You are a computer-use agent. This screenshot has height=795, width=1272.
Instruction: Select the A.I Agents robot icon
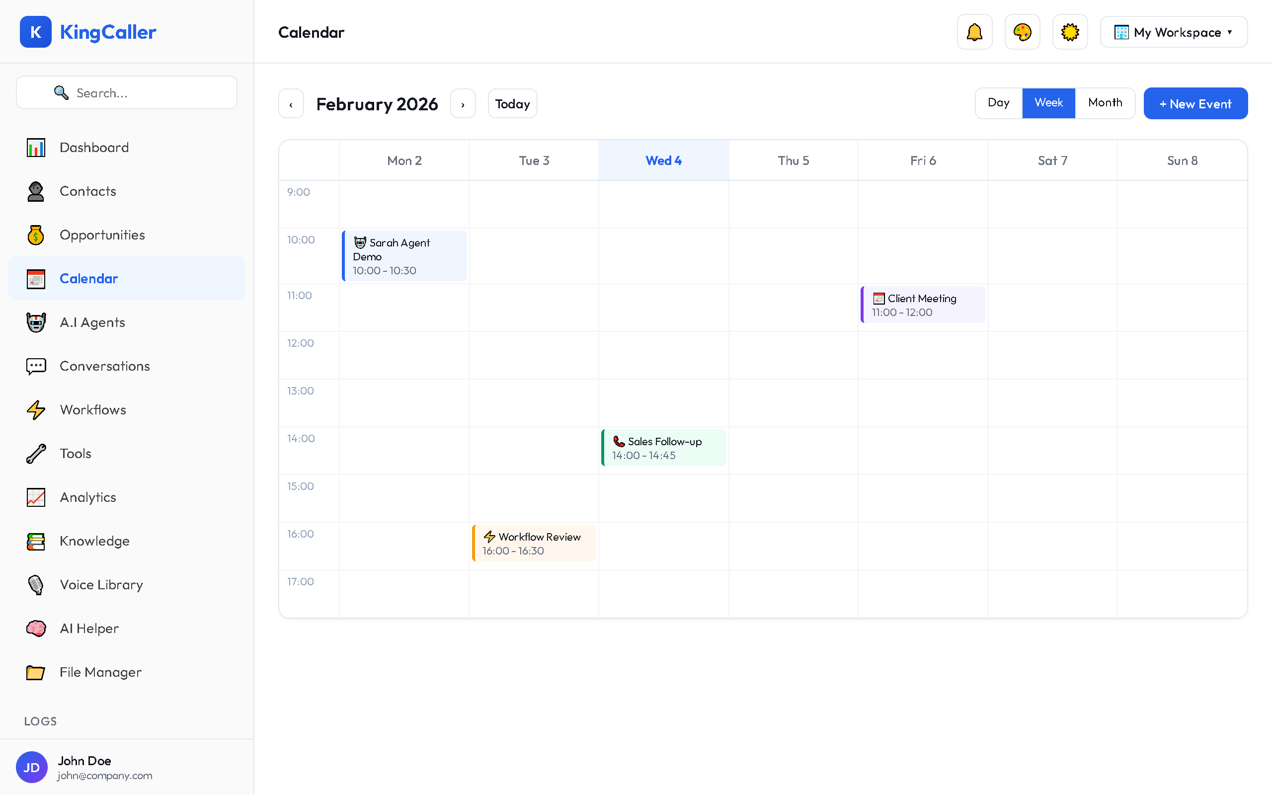click(x=35, y=322)
